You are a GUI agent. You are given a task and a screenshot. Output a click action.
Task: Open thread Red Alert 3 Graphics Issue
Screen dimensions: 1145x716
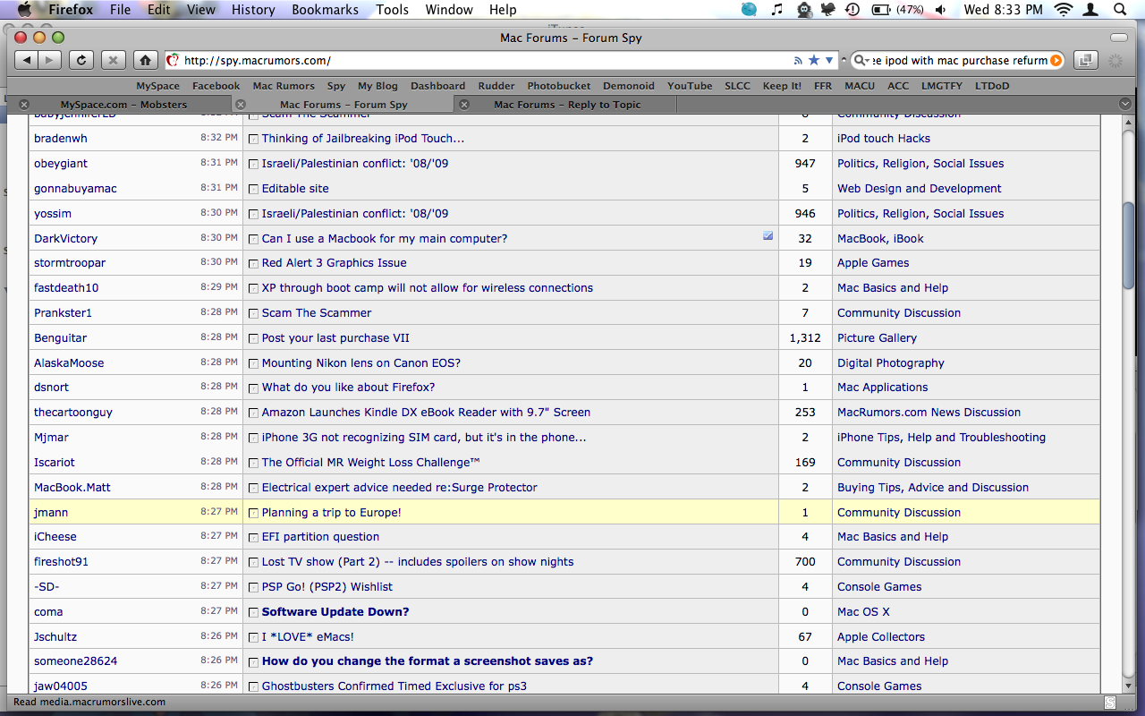335,263
